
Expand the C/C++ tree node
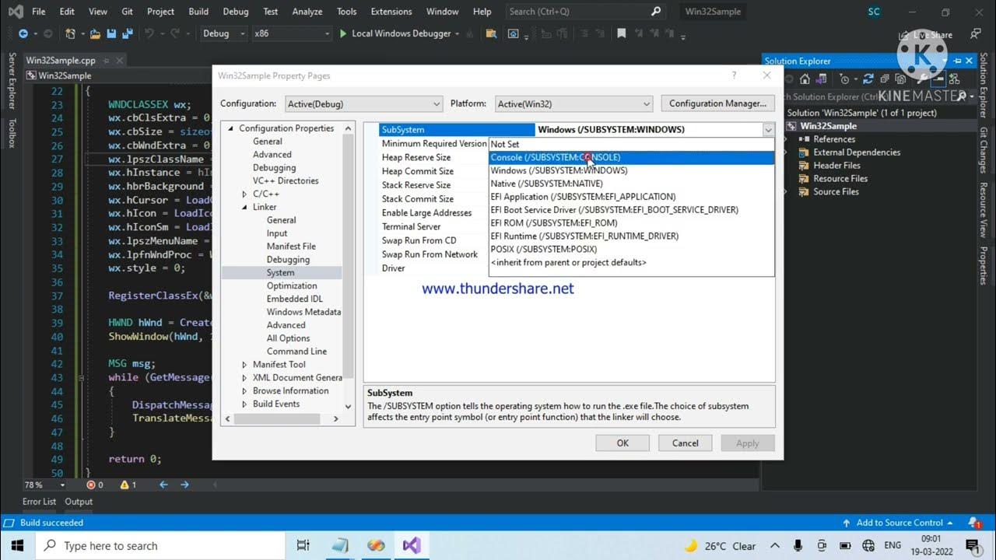coord(244,194)
